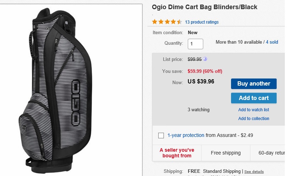Click the Quantity input field
Image resolution: width=288 pixels, height=176 pixels.
(x=196, y=44)
